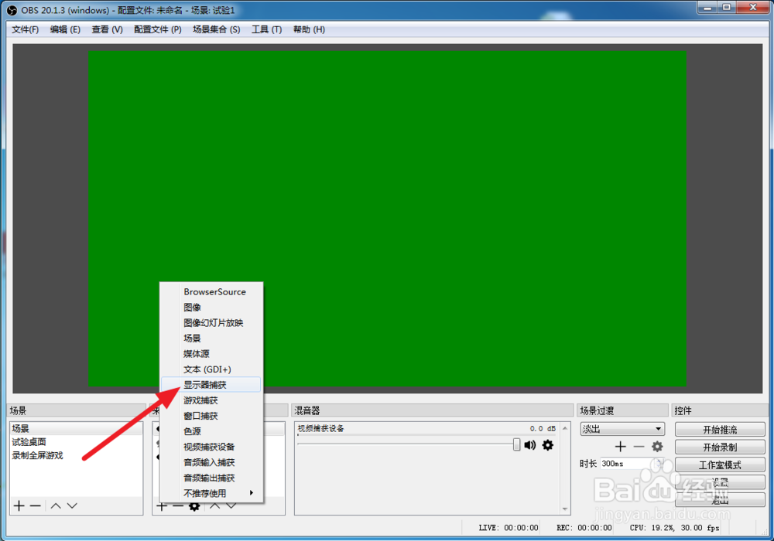
Task: Select 音频输入捕获 in the source menu
Action: pos(211,462)
